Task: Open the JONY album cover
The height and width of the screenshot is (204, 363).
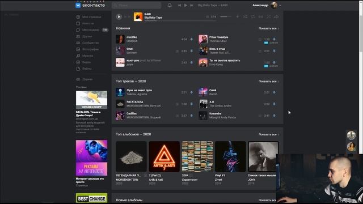Action: 263,156
